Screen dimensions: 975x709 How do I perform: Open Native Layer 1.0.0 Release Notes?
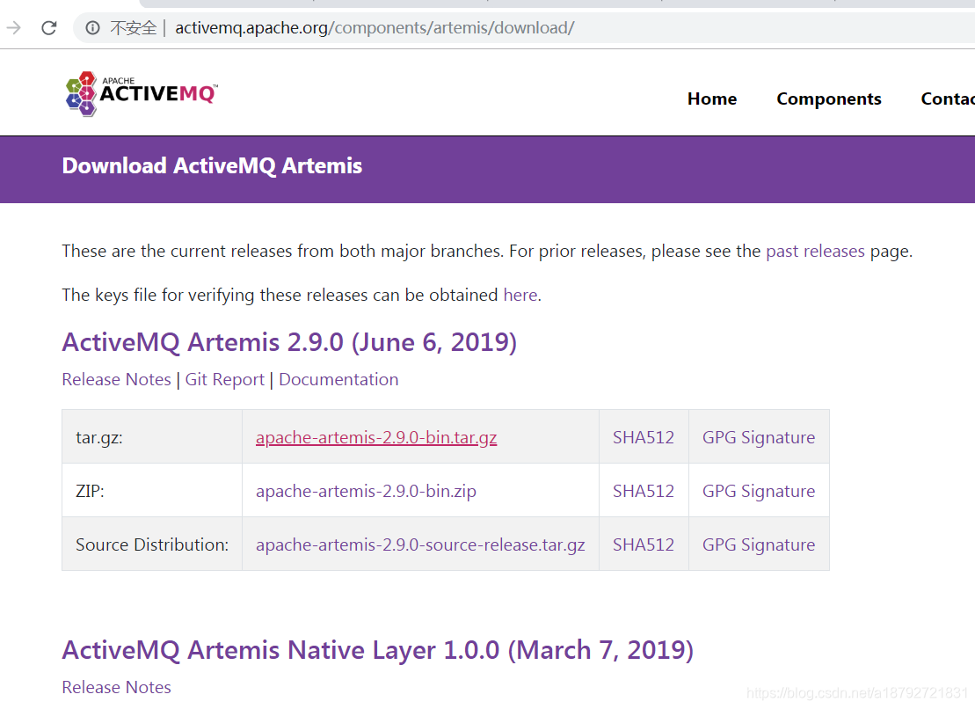116,687
